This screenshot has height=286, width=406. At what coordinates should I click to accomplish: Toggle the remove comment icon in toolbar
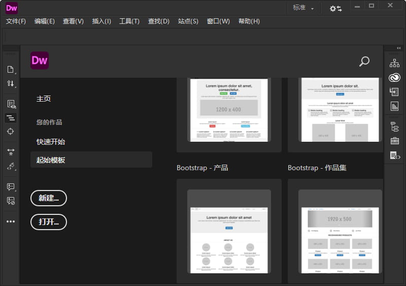[x=11, y=201]
